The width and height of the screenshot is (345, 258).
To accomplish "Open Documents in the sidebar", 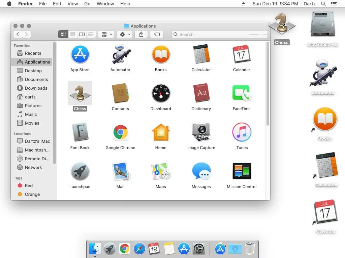I will [x=31, y=79].
